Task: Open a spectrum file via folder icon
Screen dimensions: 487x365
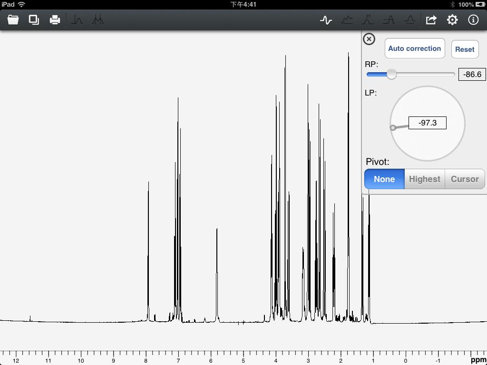Action: (13, 20)
